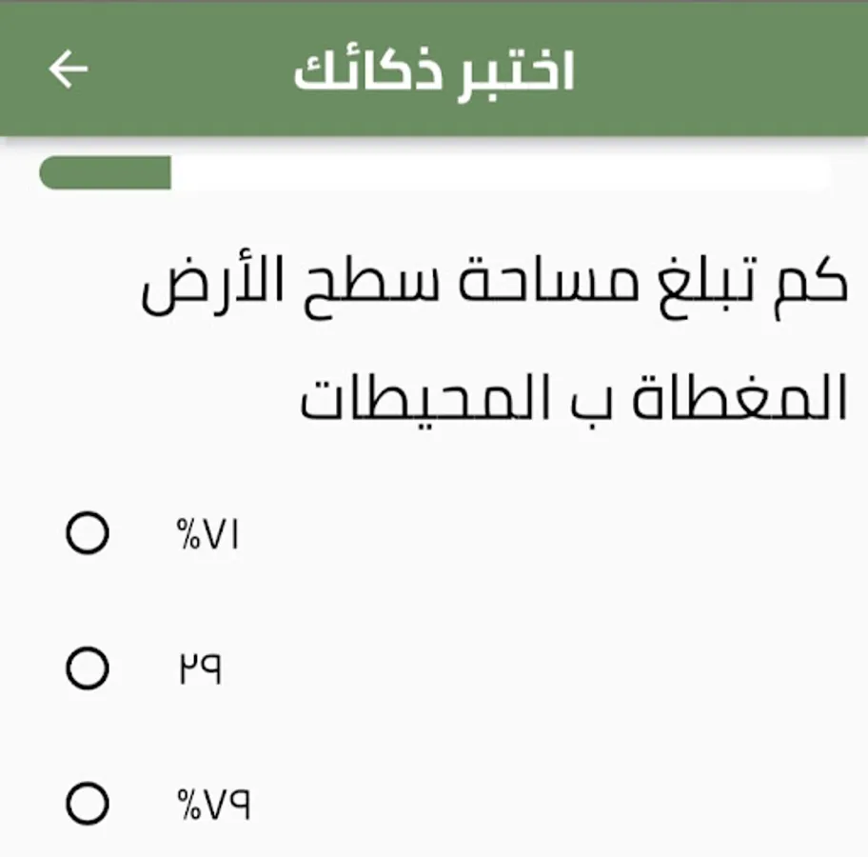Screen dimensions: 868x857
Task: Click the filled green part of progress bar
Action: pyautogui.click(x=105, y=174)
